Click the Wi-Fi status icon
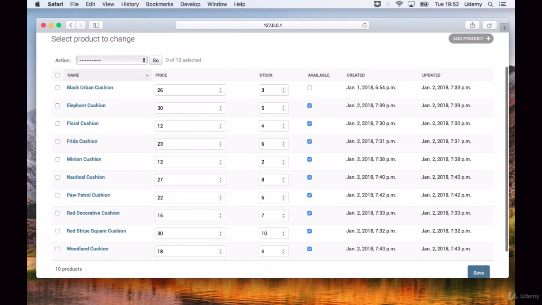This screenshot has width=542, height=305. click(399, 4)
